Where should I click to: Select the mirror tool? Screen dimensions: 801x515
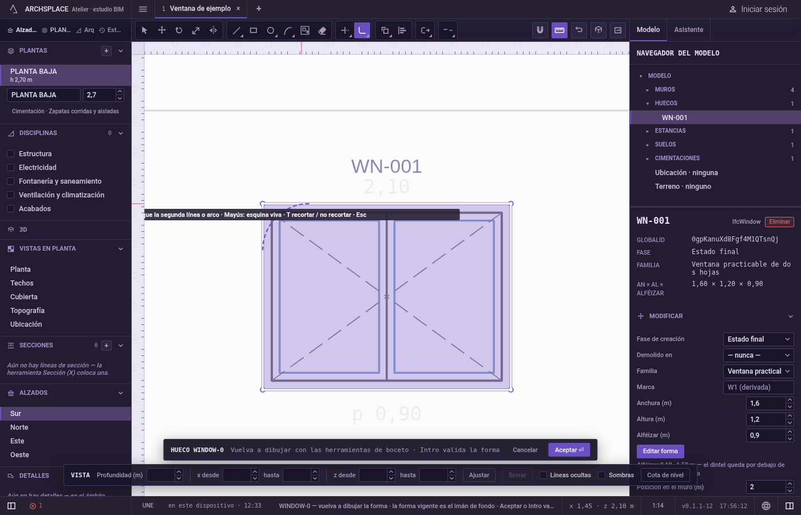[x=213, y=30]
